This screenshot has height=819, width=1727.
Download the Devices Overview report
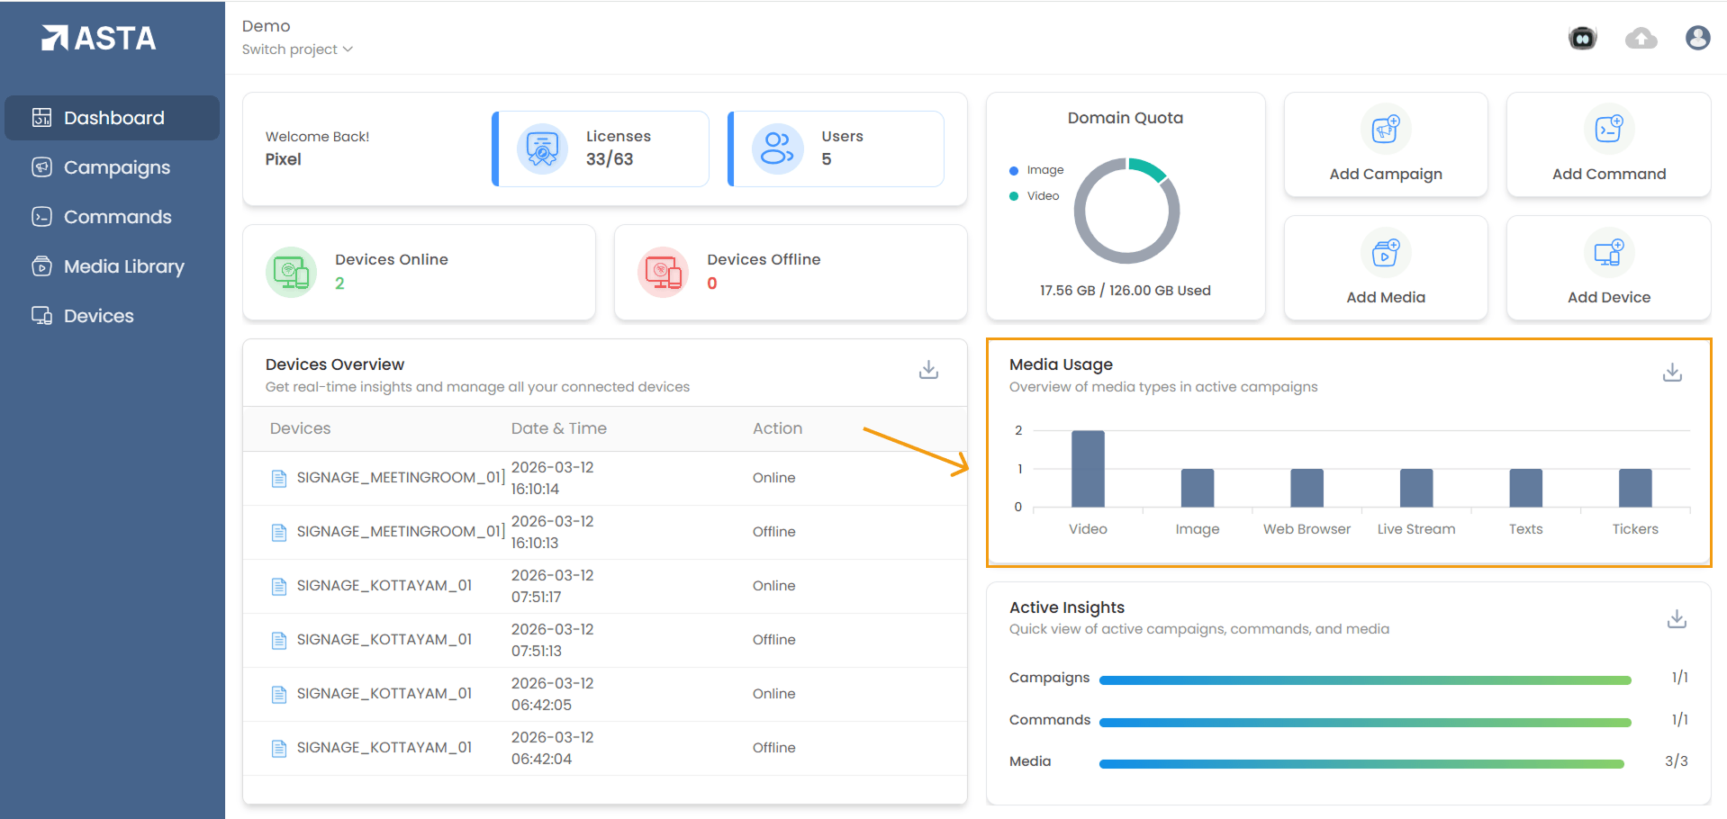[x=928, y=370]
